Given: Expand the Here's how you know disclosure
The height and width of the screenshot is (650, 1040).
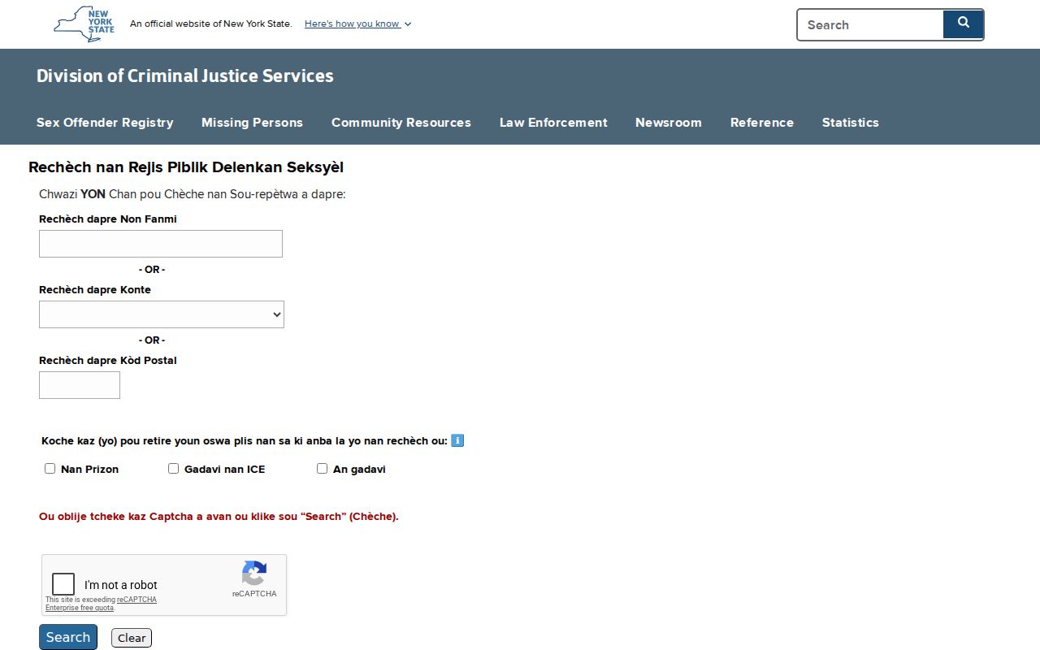Looking at the screenshot, I should click(x=357, y=24).
